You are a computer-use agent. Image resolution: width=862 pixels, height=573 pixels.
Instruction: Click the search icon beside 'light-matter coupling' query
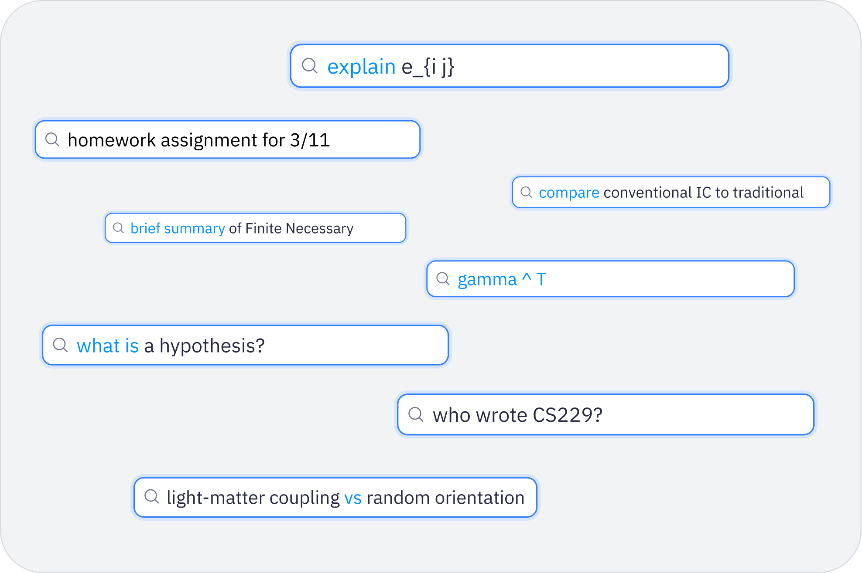click(x=151, y=497)
